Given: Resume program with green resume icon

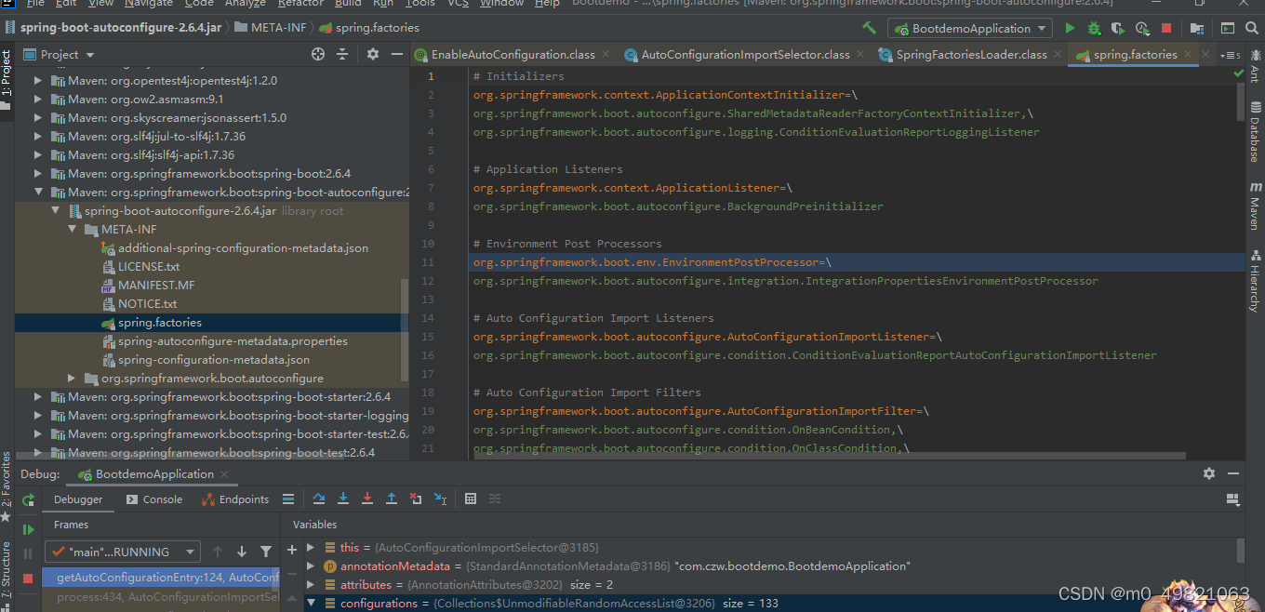Looking at the screenshot, I should [x=28, y=529].
